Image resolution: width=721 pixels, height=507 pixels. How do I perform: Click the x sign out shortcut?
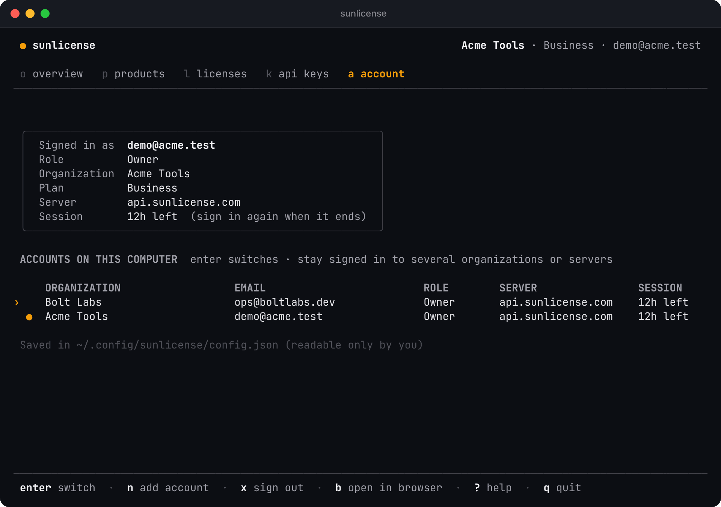[x=272, y=488]
